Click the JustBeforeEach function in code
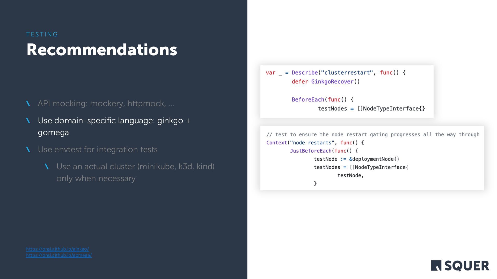Viewport: 497px width, 279px height. coord(310,151)
